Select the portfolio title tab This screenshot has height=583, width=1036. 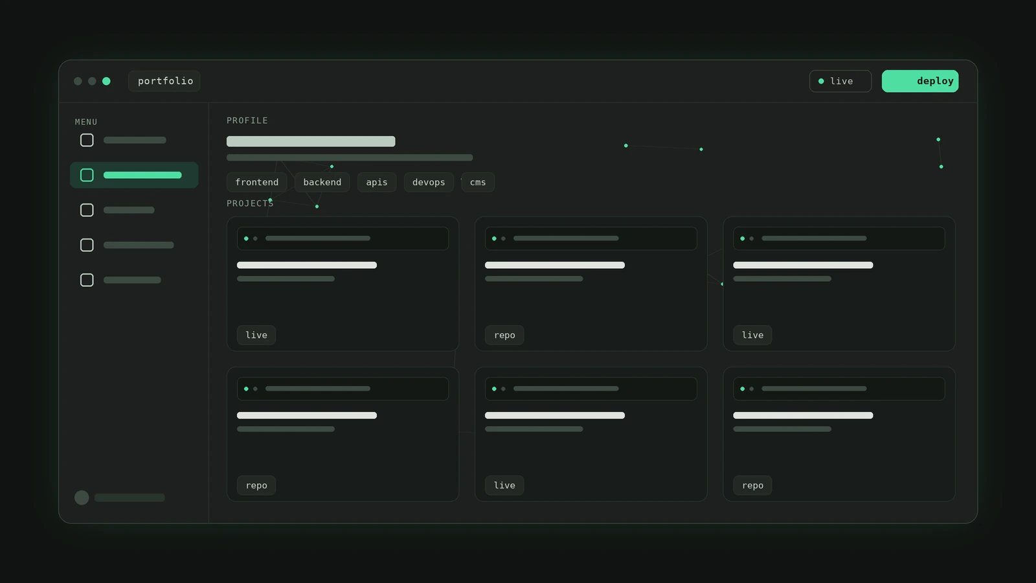tap(164, 81)
